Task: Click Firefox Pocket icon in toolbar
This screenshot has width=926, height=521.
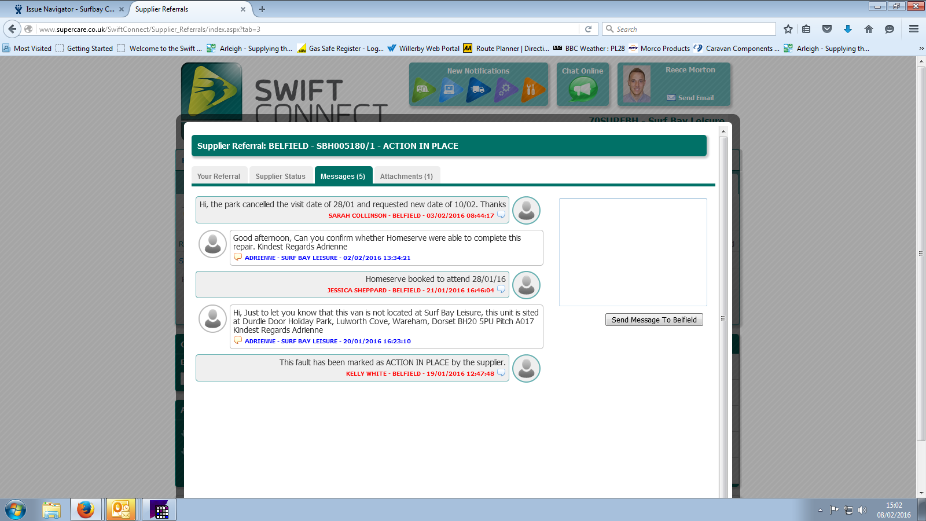Action: (x=827, y=29)
